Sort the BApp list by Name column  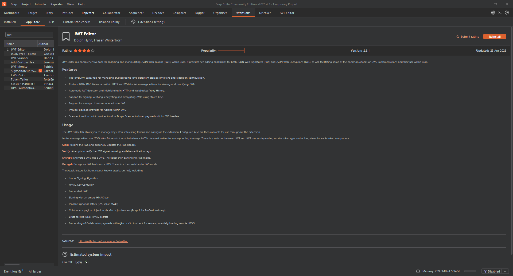tap(21, 44)
